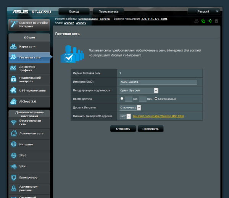Click the IPv6 globe icon
This screenshot has width=229, height=198.
[x=14, y=155]
